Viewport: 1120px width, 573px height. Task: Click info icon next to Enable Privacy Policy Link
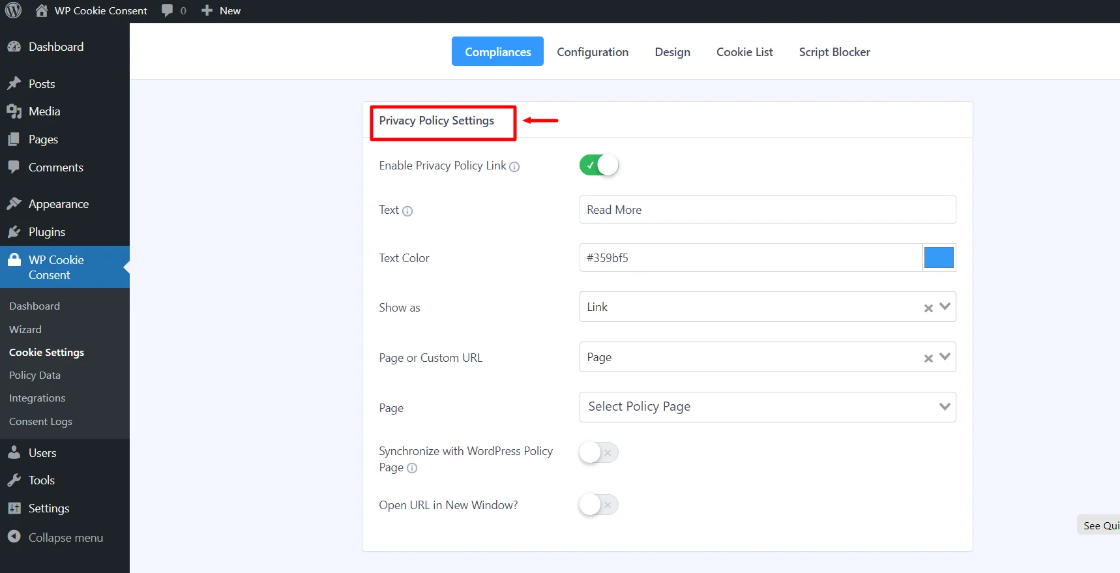point(514,167)
